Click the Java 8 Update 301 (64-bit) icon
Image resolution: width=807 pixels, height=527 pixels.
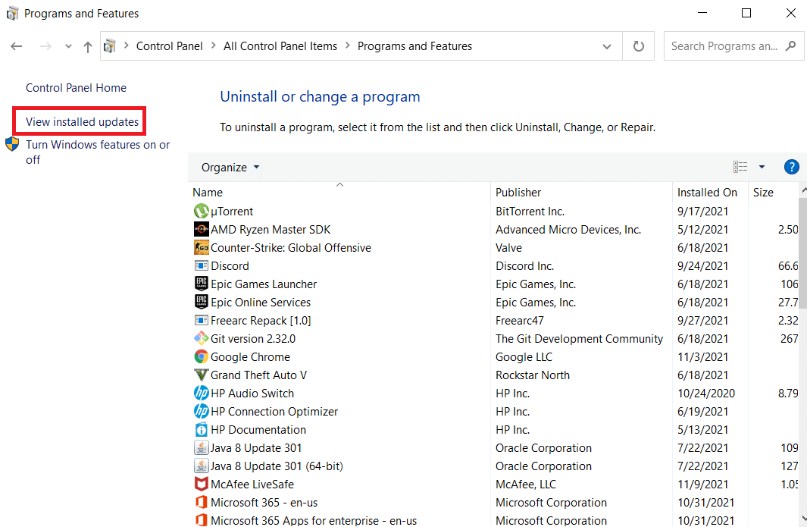[202, 466]
